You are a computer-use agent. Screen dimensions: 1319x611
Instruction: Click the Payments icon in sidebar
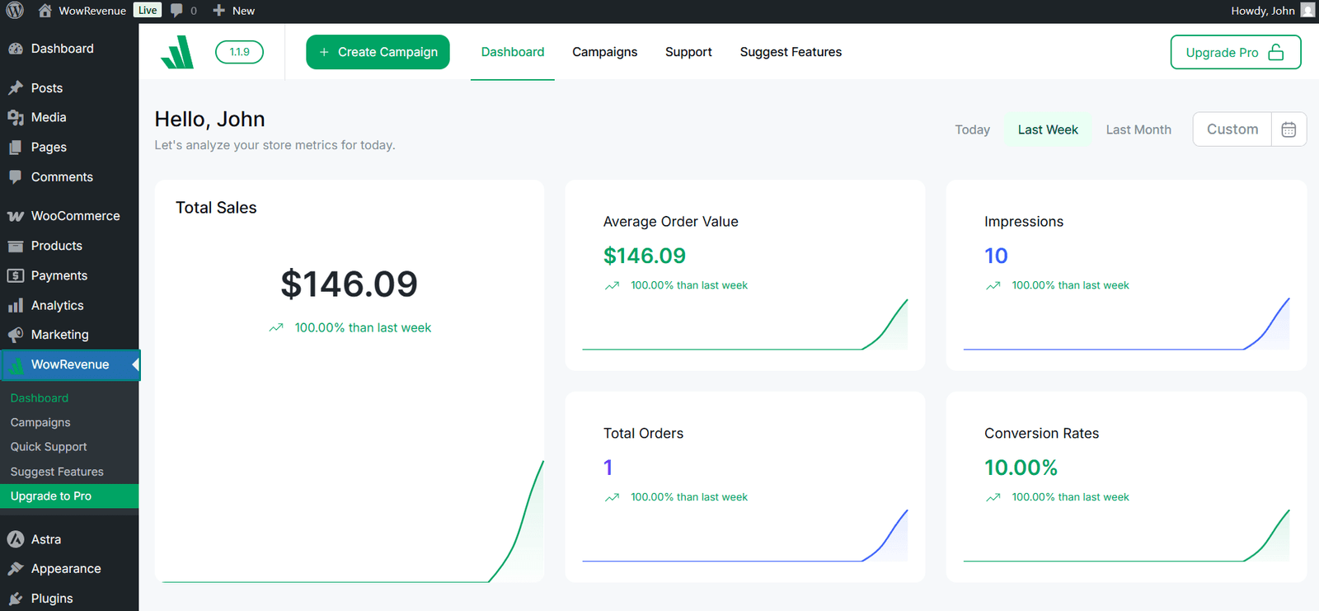click(x=16, y=275)
